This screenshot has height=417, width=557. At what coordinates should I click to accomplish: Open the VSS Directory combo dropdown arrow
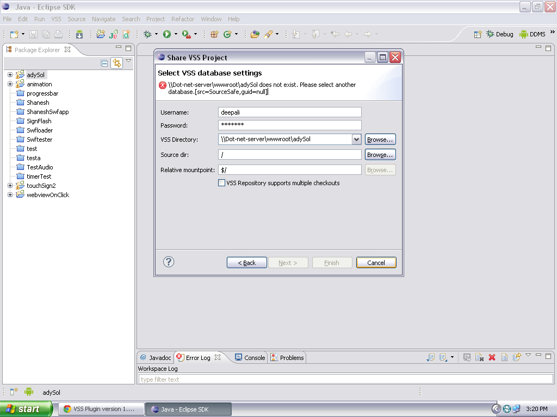click(356, 140)
